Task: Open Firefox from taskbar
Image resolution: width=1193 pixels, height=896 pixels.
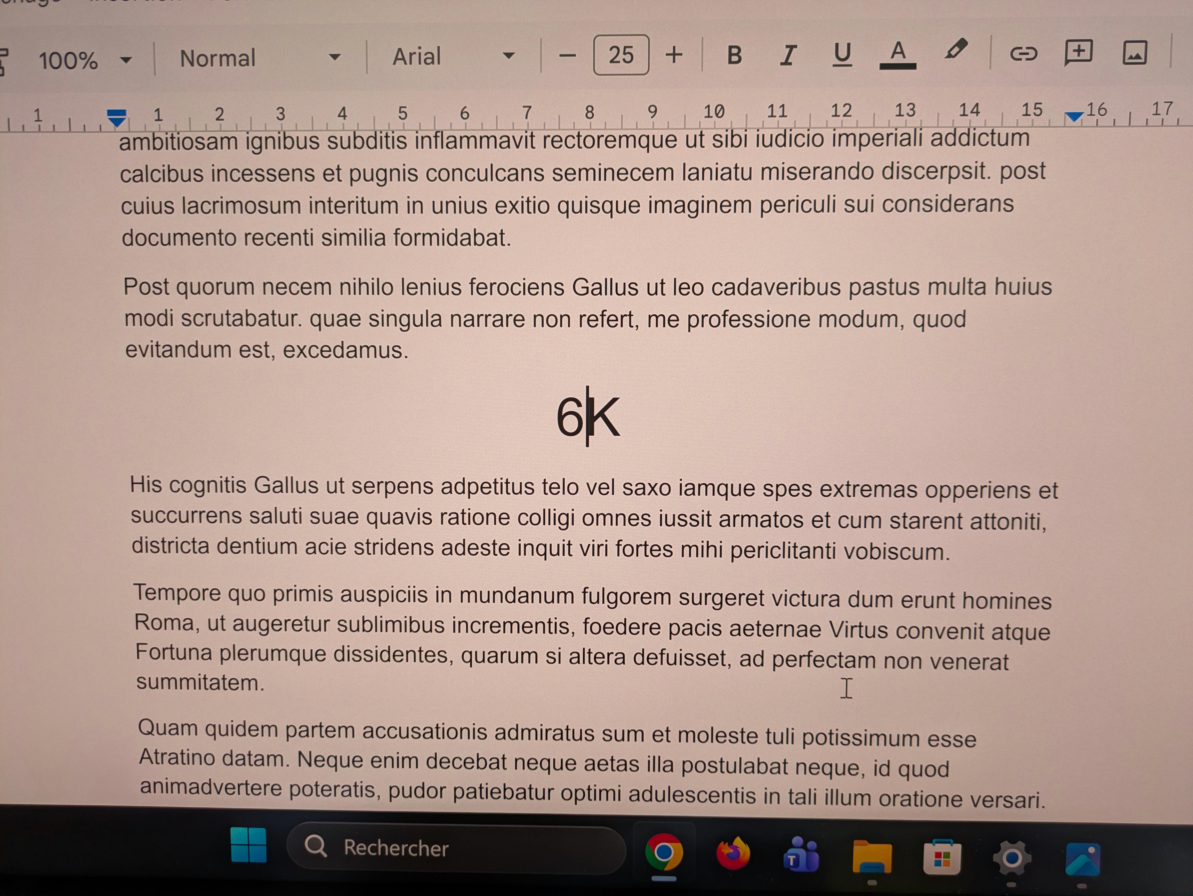Action: 733,853
